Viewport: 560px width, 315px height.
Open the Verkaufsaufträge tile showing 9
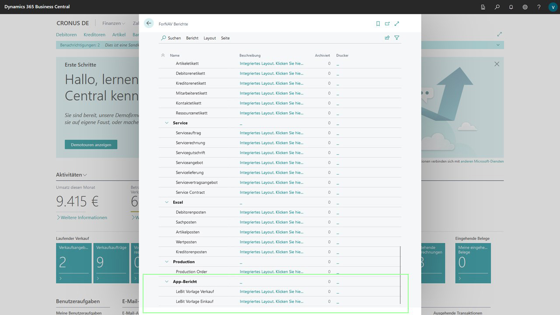click(x=111, y=263)
